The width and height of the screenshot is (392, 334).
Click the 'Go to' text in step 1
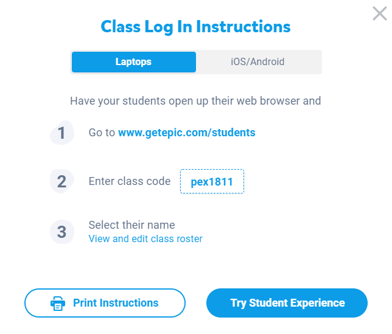click(x=102, y=133)
